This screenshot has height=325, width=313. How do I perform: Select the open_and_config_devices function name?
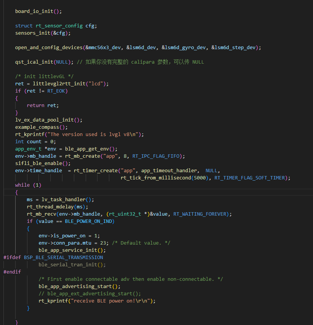click(x=49, y=48)
